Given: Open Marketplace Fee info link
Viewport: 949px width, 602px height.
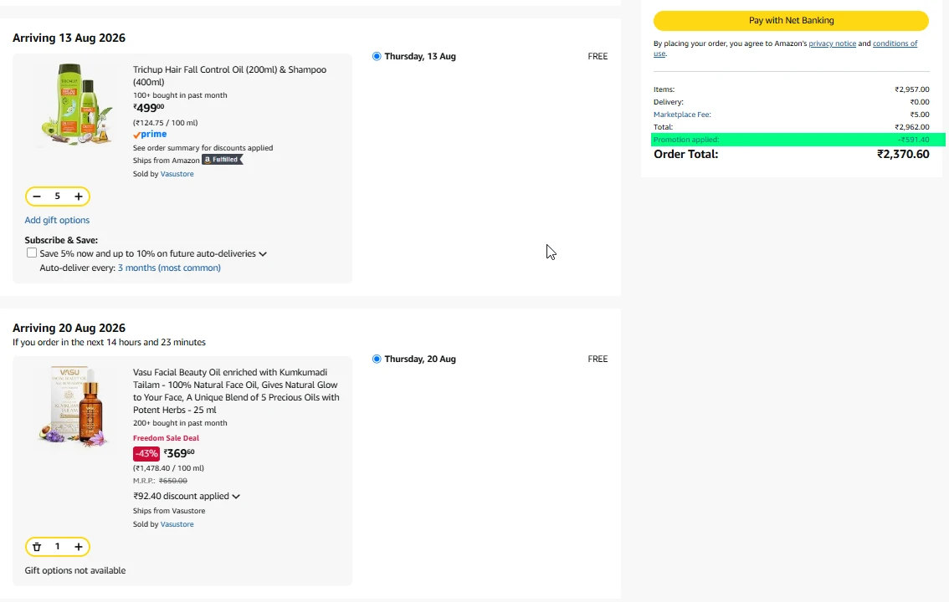Looking at the screenshot, I should click(x=682, y=115).
